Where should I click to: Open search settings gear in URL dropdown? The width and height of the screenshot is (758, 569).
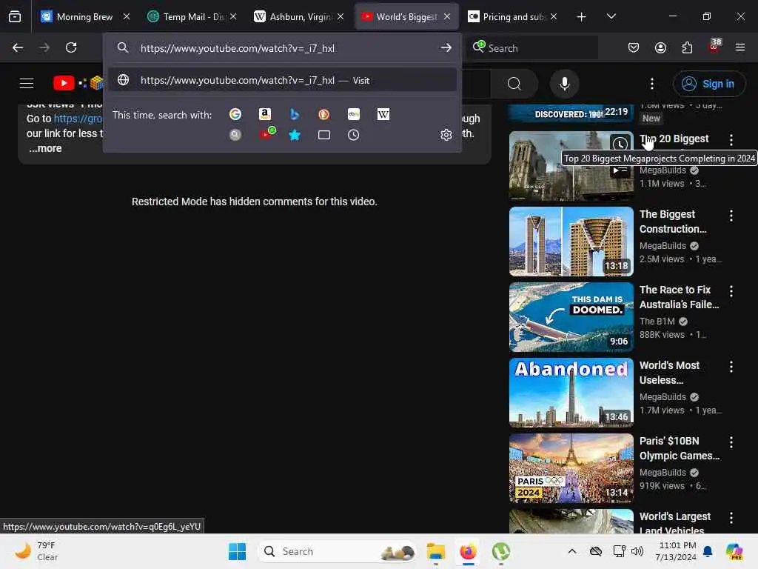click(x=446, y=135)
